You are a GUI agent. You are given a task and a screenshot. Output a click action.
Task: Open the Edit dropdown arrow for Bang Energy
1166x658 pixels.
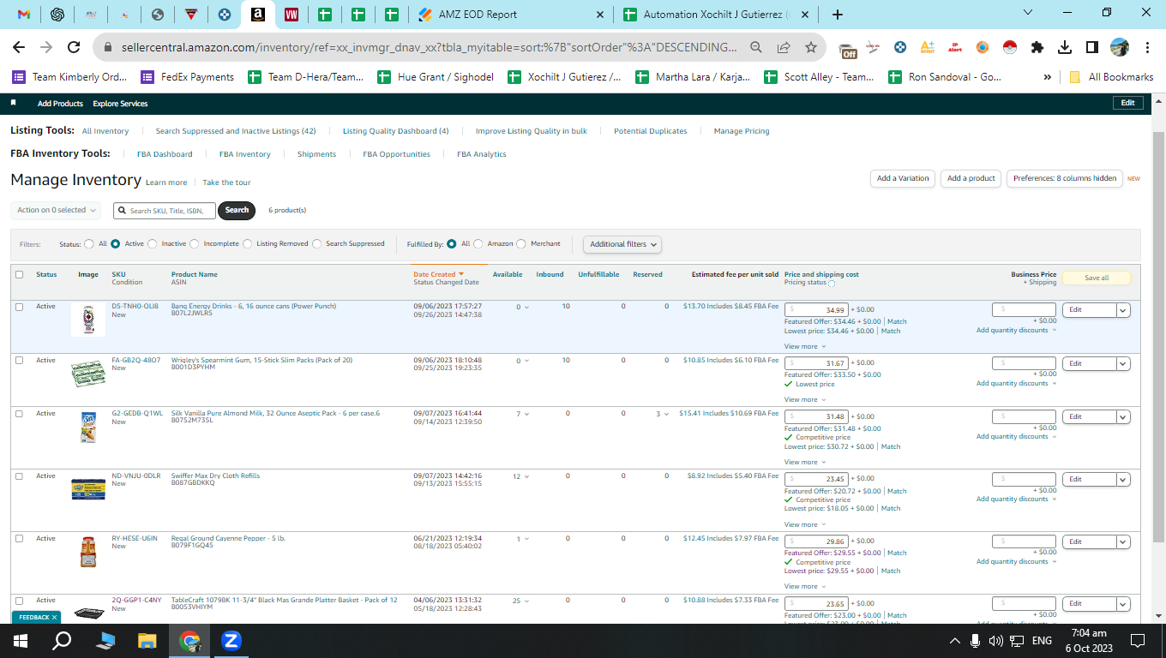(x=1123, y=310)
